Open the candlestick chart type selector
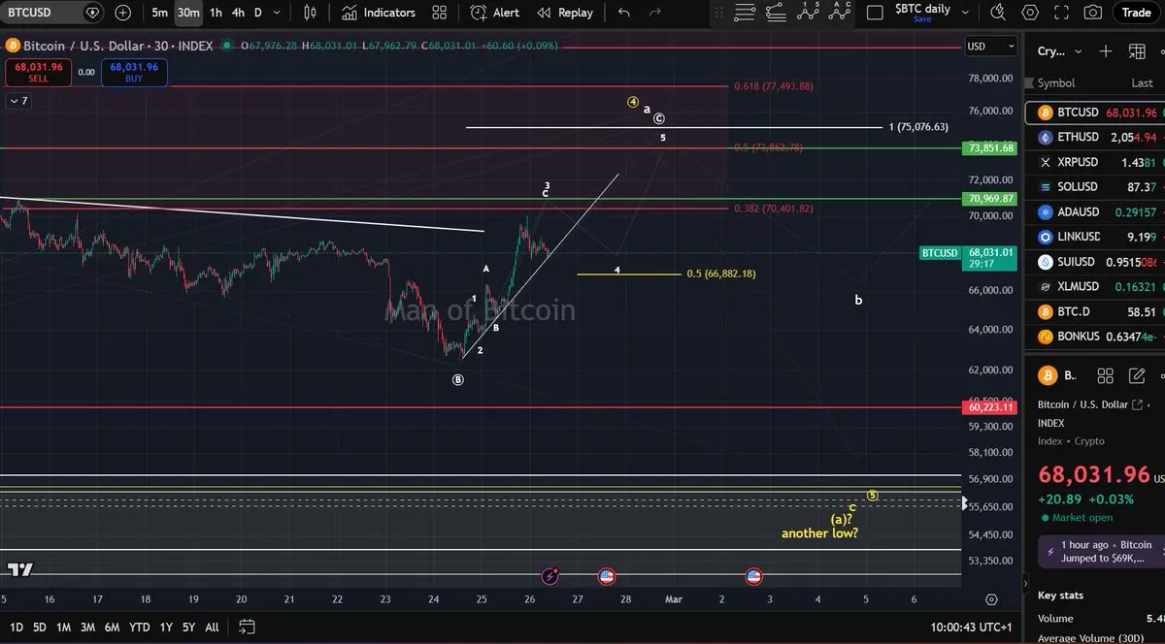This screenshot has height=644, width=1165. pos(310,13)
